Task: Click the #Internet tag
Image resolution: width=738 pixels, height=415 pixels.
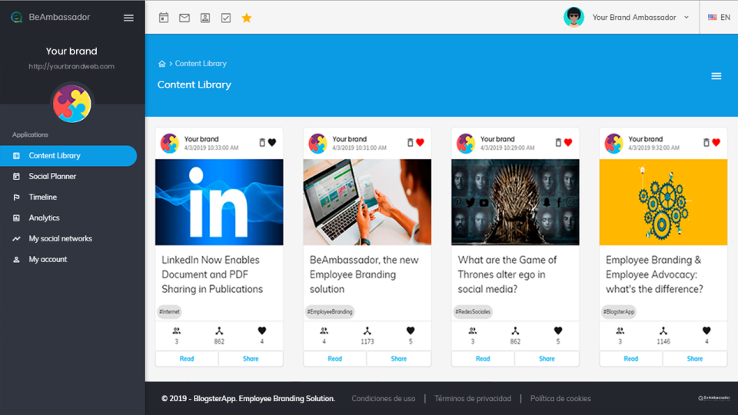Action: 169,311
